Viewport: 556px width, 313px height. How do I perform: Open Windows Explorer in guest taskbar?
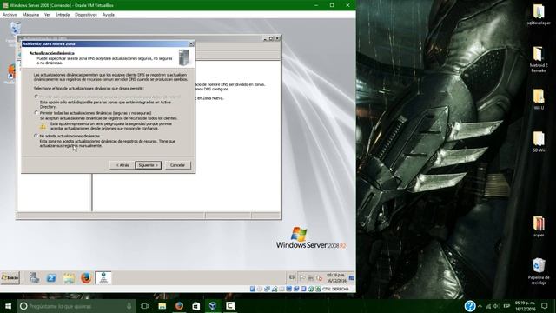tap(69, 277)
